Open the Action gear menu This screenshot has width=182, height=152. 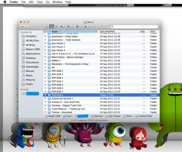pos(69,27)
